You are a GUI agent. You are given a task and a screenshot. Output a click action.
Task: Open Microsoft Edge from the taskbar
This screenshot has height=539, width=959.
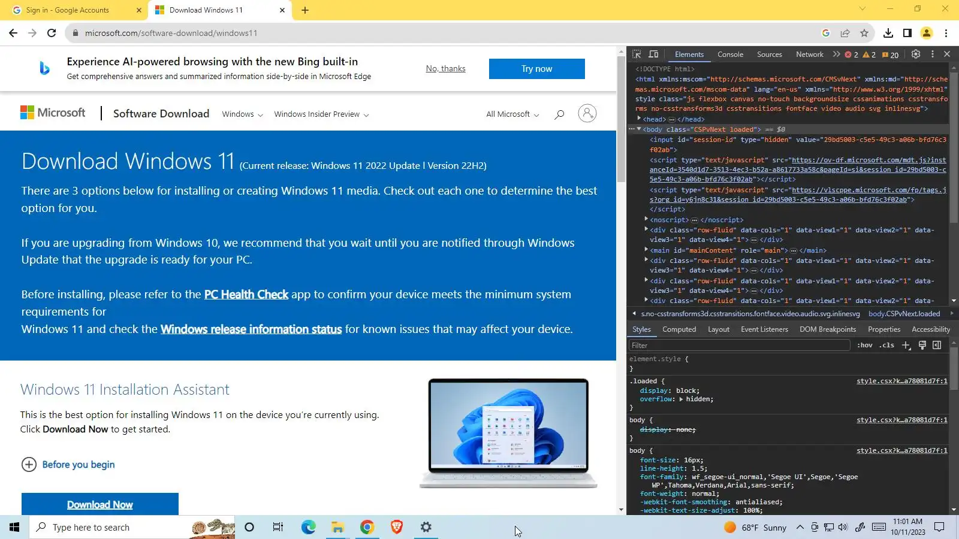point(308,527)
